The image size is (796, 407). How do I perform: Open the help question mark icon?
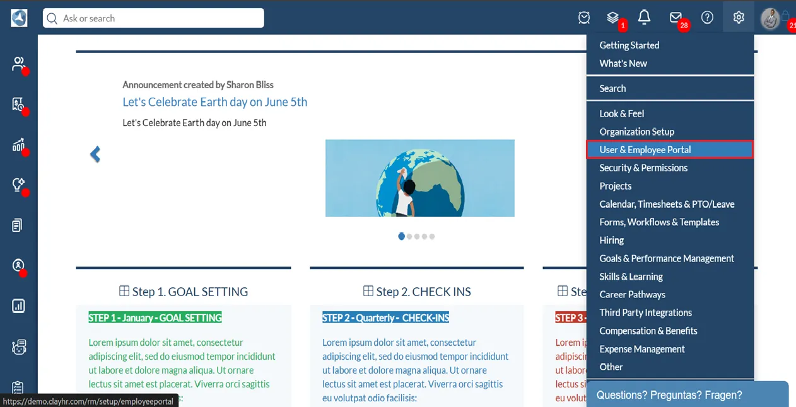[707, 18]
